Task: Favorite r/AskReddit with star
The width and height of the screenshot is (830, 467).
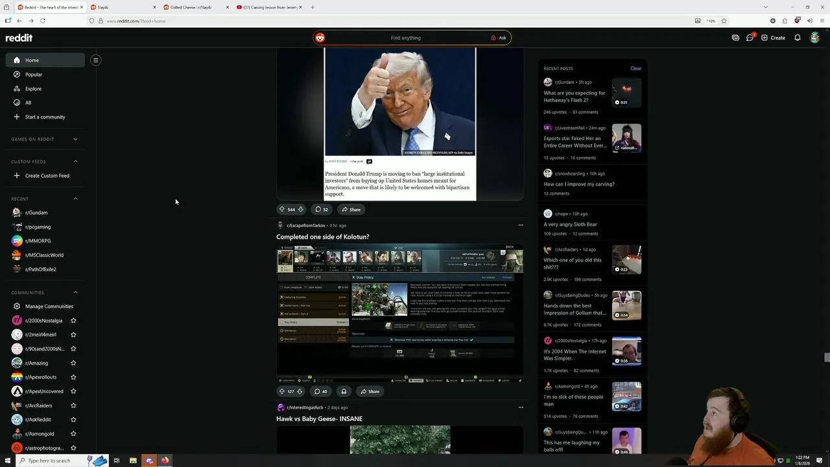Action: tap(73, 420)
